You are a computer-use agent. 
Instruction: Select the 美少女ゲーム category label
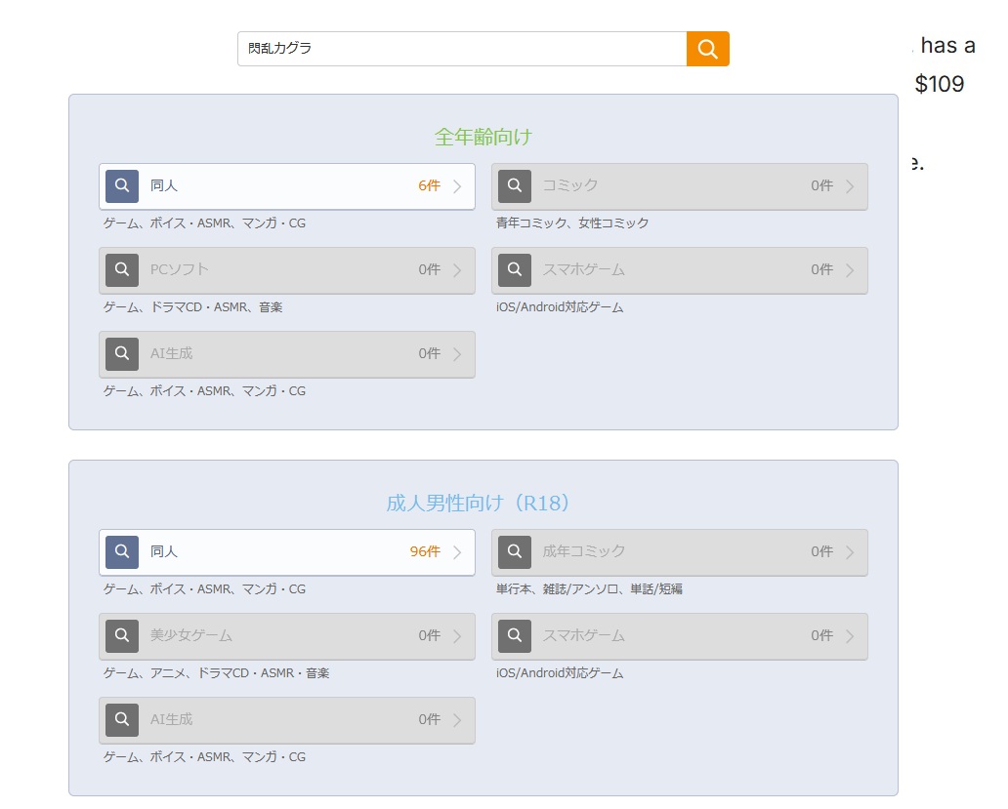(x=190, y=635)
